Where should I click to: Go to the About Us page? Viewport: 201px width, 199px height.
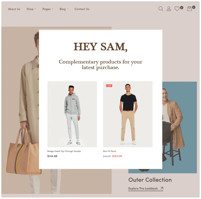tap(14, 9)
